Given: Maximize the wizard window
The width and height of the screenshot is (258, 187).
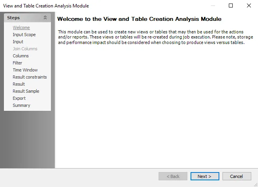Looking at the screenshot, I should click(x=231, y=5).
